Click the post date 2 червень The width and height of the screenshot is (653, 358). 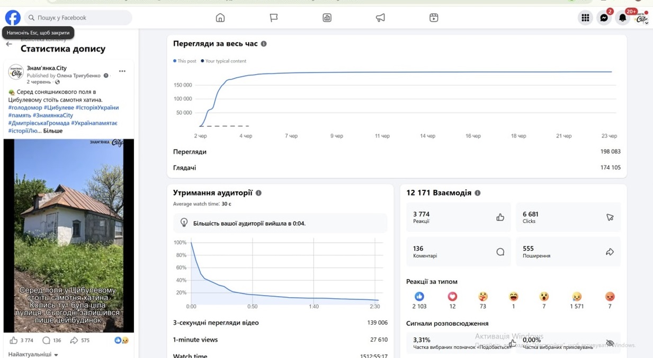pos(39,82)
